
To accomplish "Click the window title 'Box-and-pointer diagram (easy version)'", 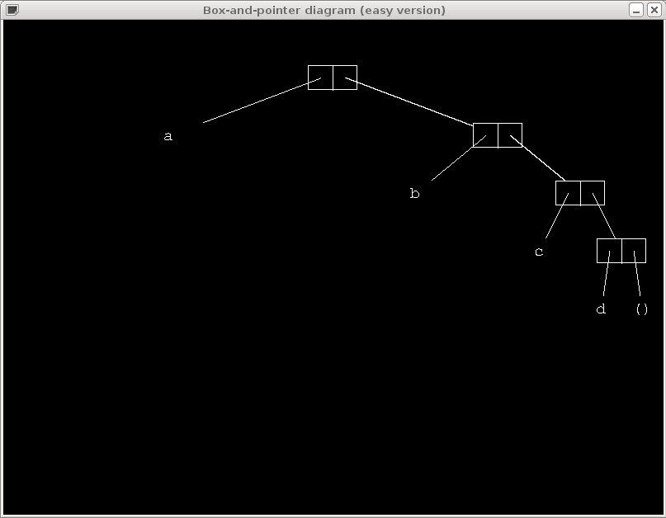I will pos(324,10).
